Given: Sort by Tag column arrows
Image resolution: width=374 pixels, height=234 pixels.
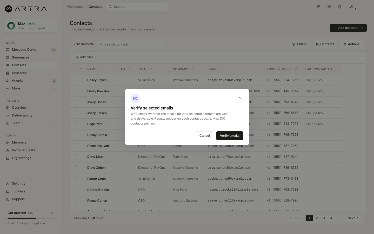Looking at the screenshot, I should pos(130,69).
